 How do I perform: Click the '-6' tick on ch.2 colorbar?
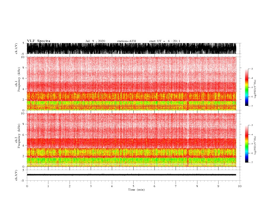click(x=251, y=153)
